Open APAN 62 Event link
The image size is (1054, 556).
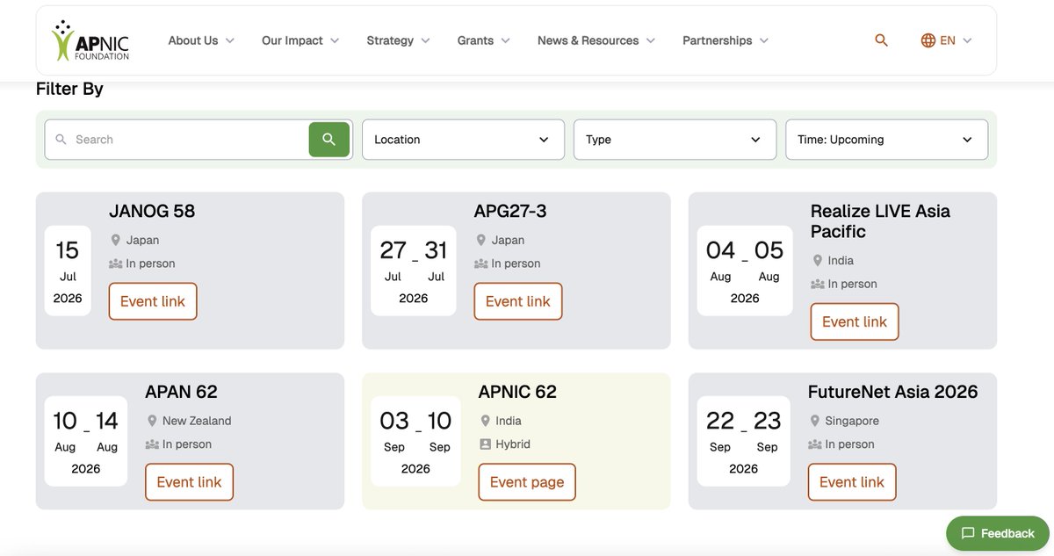[189, 482]
